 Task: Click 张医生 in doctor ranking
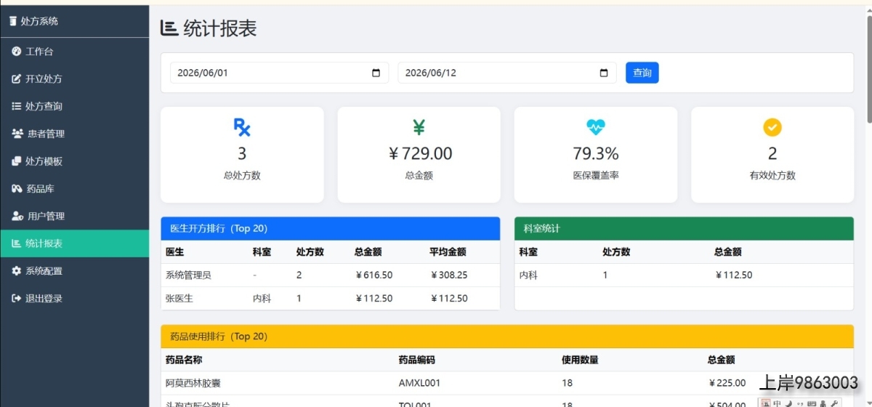(x=179, y=298)
